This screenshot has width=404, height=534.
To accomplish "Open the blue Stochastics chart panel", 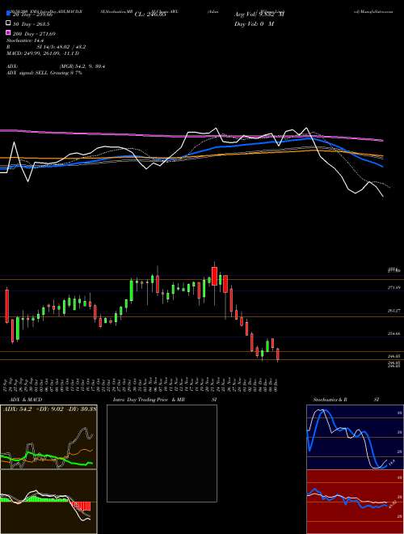I will 355,437.
